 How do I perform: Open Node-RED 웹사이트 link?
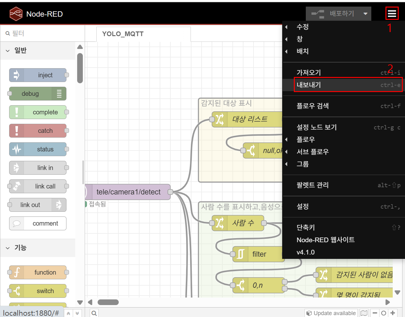coord(325,240)
